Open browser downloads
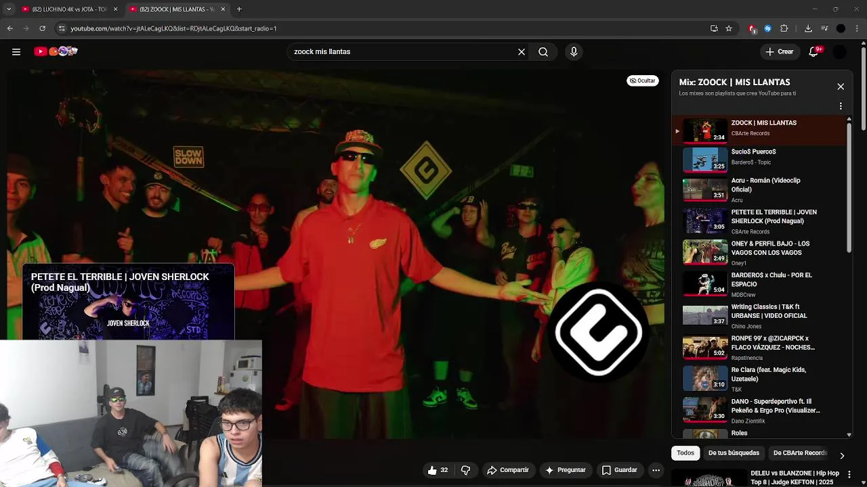 (808, 28)
